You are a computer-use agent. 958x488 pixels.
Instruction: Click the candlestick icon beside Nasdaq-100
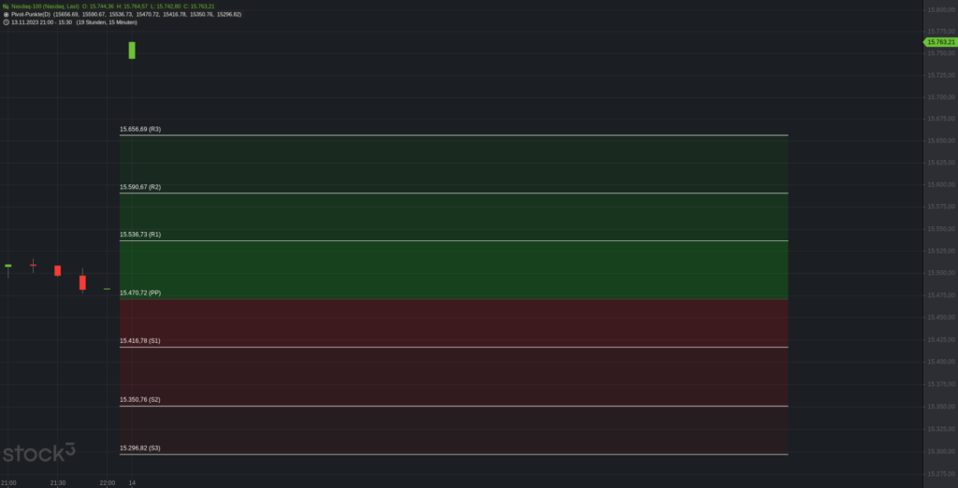click(x=6, y=7)
